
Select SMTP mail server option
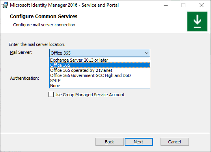[100, 81]
